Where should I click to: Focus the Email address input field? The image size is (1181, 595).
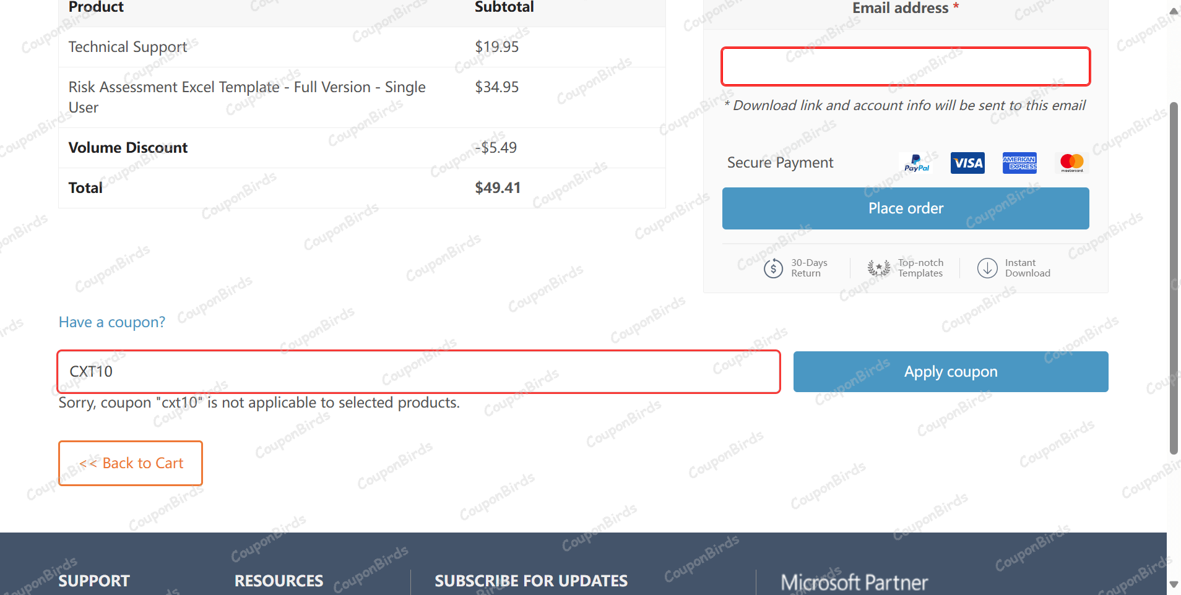(x=905, y=67)
